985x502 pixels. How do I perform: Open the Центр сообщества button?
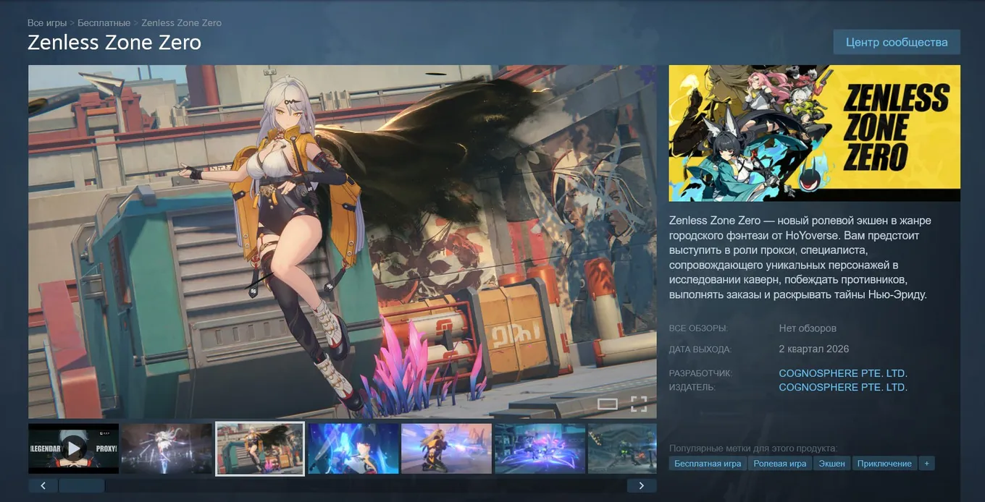click(x=897, y=42)
